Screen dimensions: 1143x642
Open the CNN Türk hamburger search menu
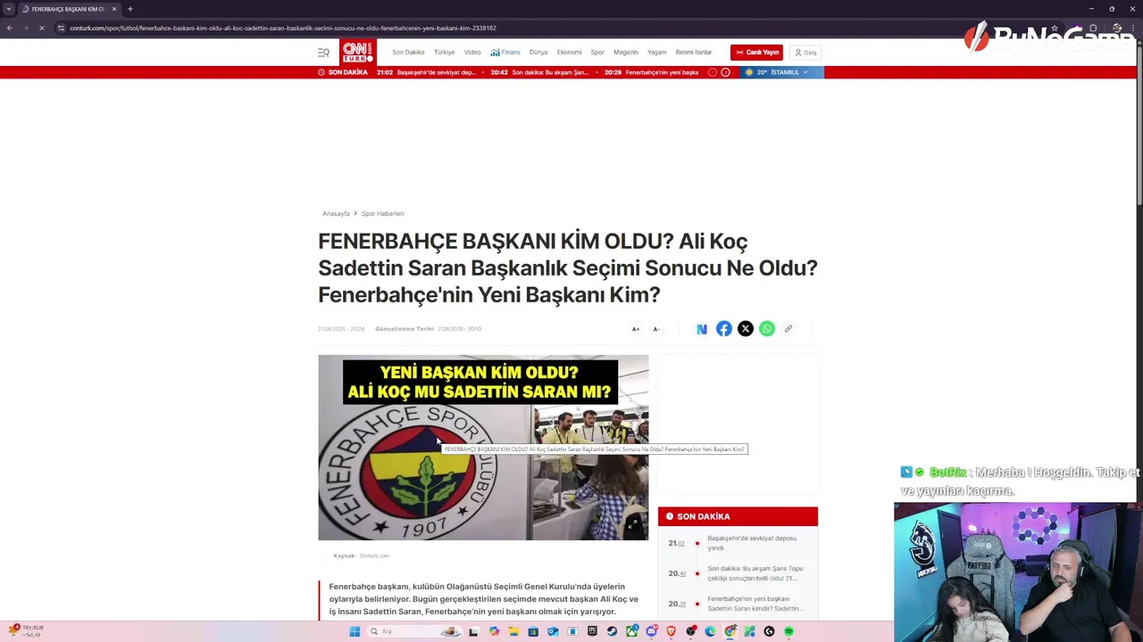click(x=323, y=53)
